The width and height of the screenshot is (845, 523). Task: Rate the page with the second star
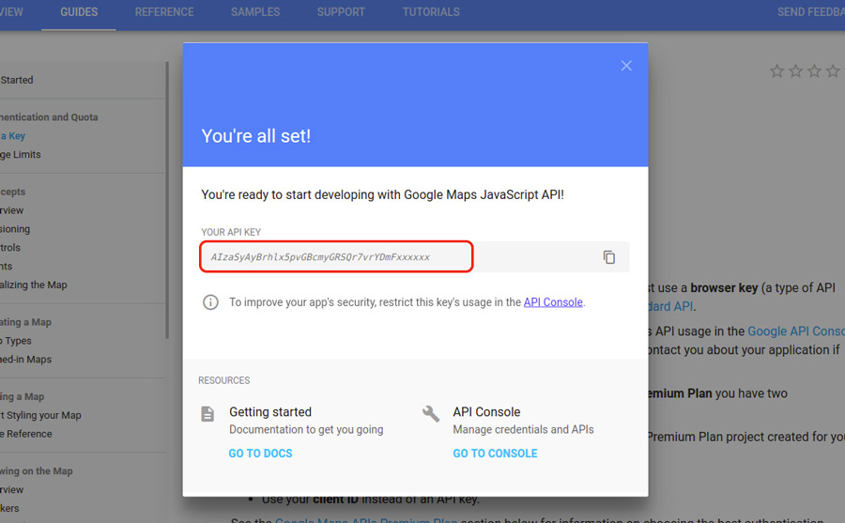(x=795, y=70)
